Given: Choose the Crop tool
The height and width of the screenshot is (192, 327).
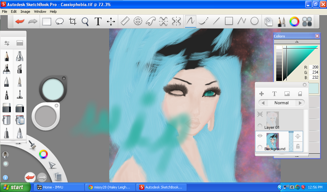Looking at the screenshot, I should pos(72,21).
